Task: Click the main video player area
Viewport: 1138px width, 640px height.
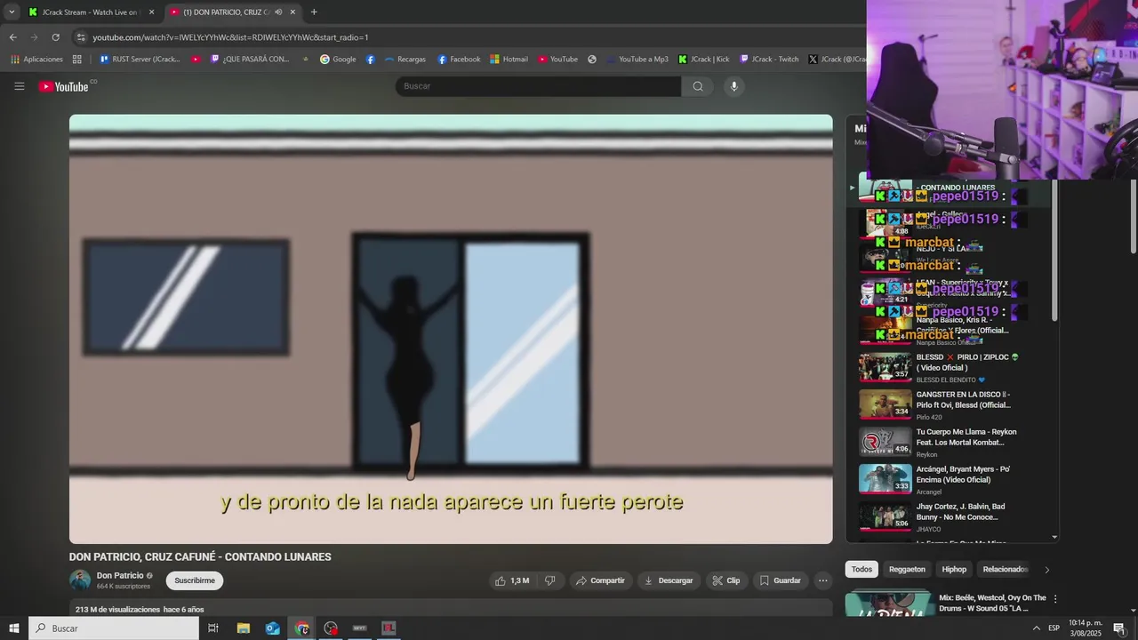Action: tap(451, 329)
